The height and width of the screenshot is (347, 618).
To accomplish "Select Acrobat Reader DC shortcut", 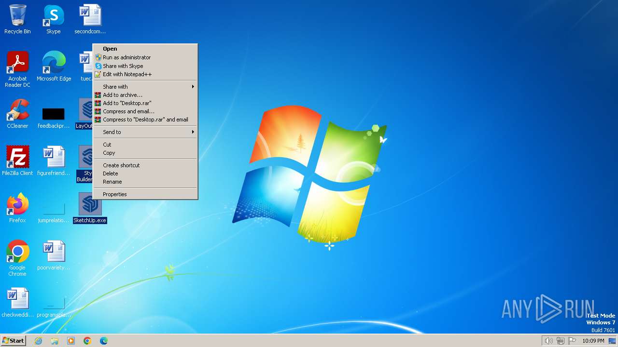I will click(x=17, y=69).
